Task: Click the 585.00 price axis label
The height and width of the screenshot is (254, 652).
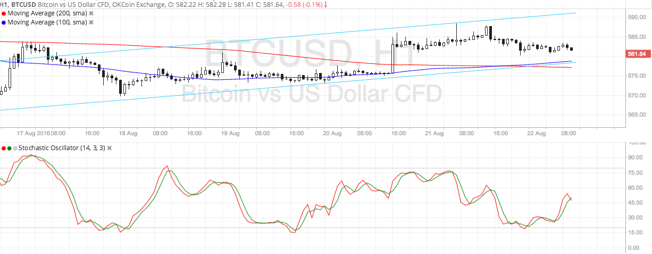Action: (638, 37)
